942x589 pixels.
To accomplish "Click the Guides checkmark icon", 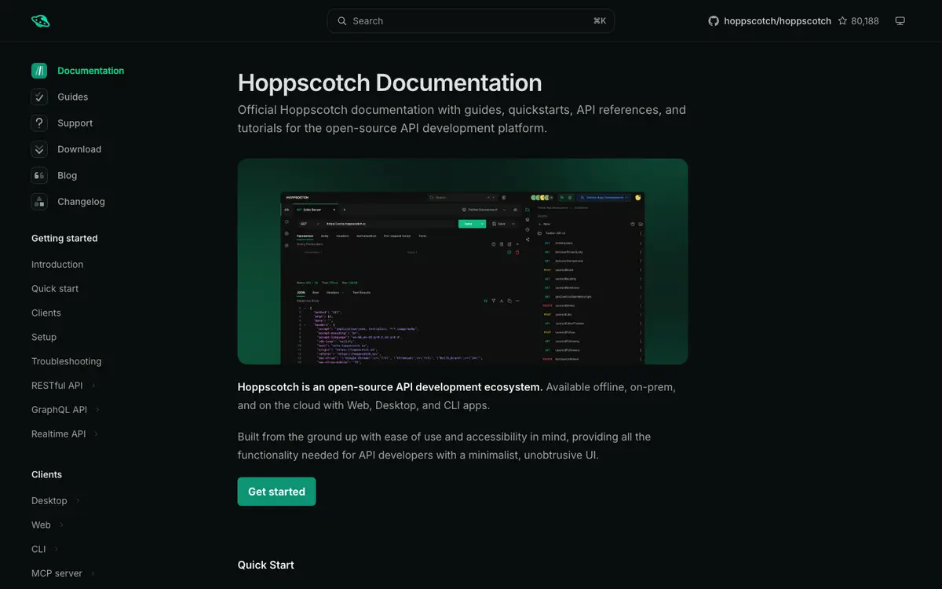I will point(39,97).
